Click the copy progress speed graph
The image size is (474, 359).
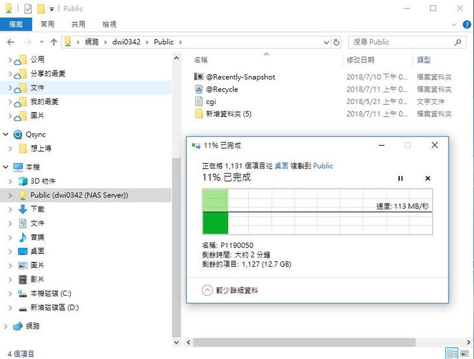[317, 211]
